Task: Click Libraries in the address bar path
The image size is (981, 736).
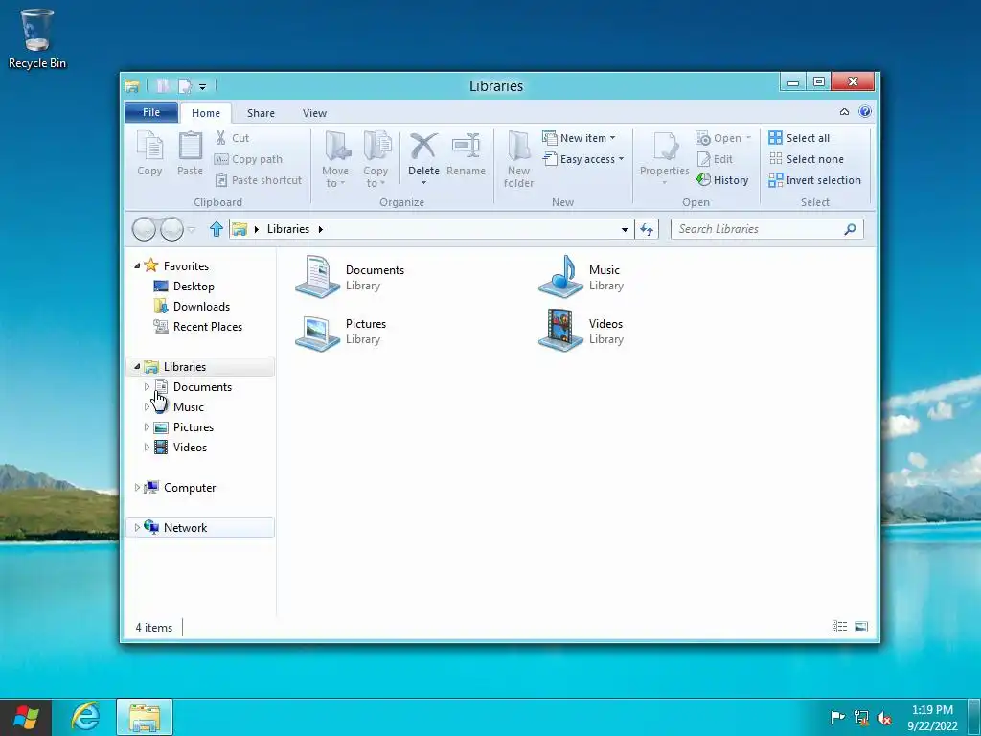Action: tap(287, 229)
